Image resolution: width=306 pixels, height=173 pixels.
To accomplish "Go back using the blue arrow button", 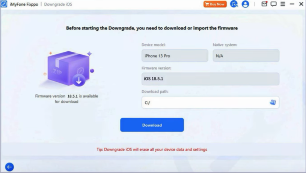I will click(9, 167).
